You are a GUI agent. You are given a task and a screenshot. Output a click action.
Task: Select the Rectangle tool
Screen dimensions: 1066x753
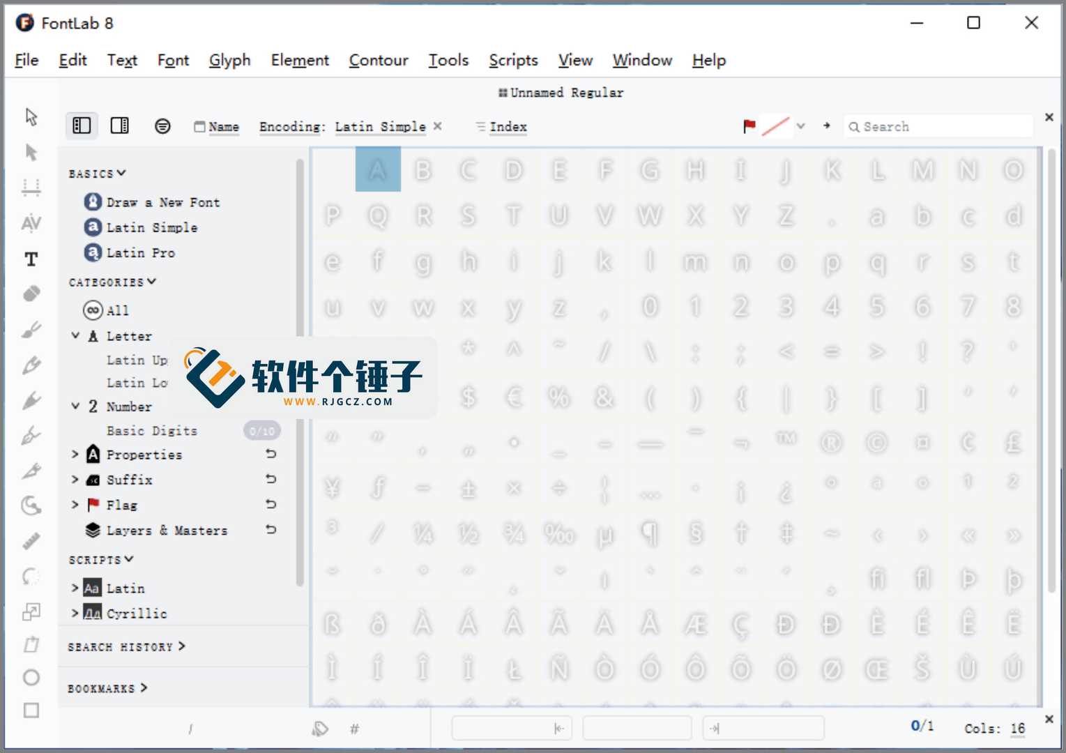(x=31, y=710)
